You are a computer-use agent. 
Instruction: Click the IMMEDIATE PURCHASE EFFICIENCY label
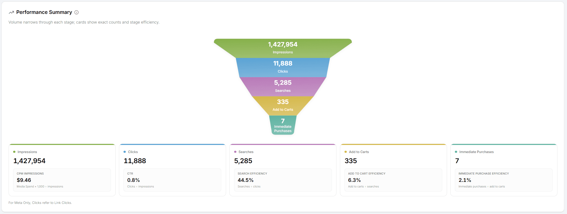tap(484, 174)
